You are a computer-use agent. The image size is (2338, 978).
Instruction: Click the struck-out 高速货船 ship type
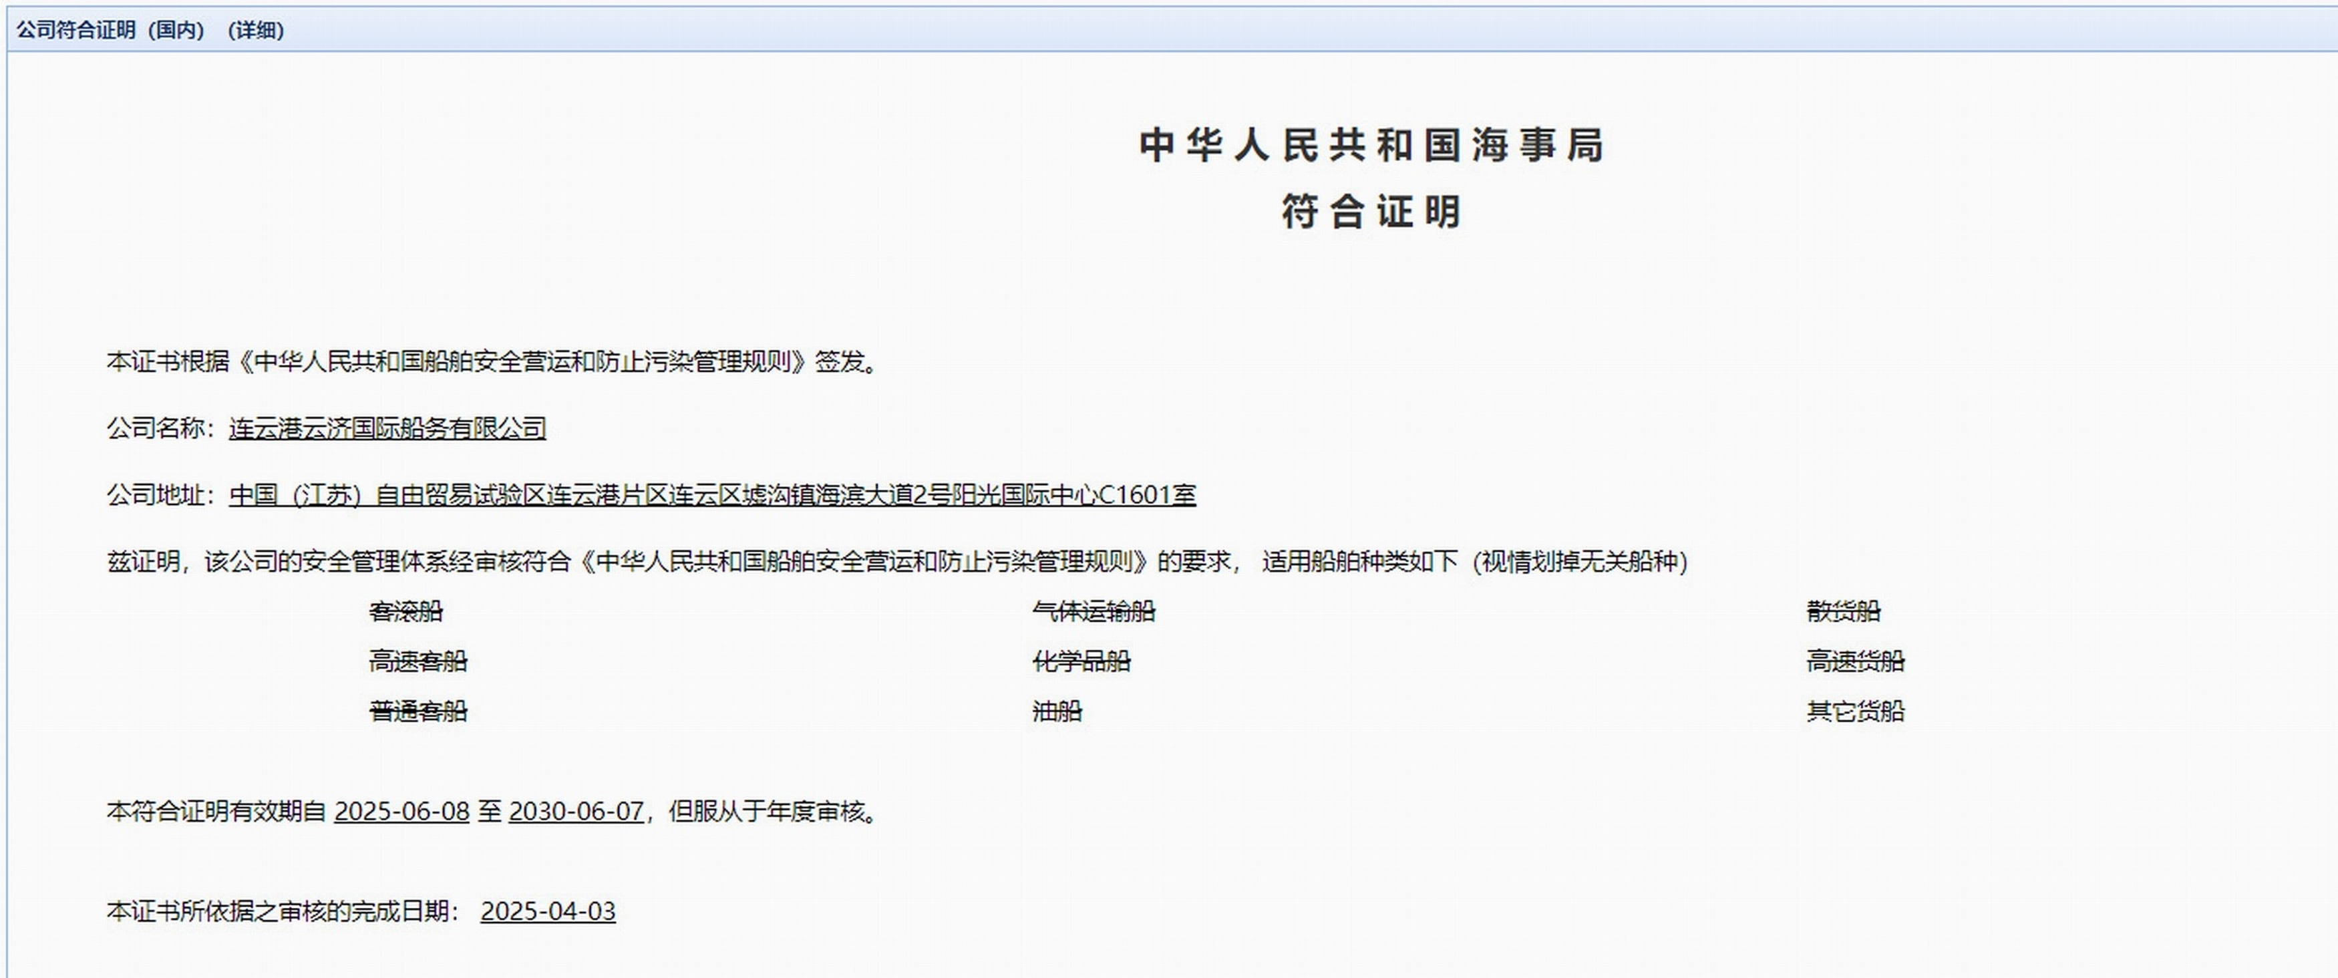(x=1855, y=661)
